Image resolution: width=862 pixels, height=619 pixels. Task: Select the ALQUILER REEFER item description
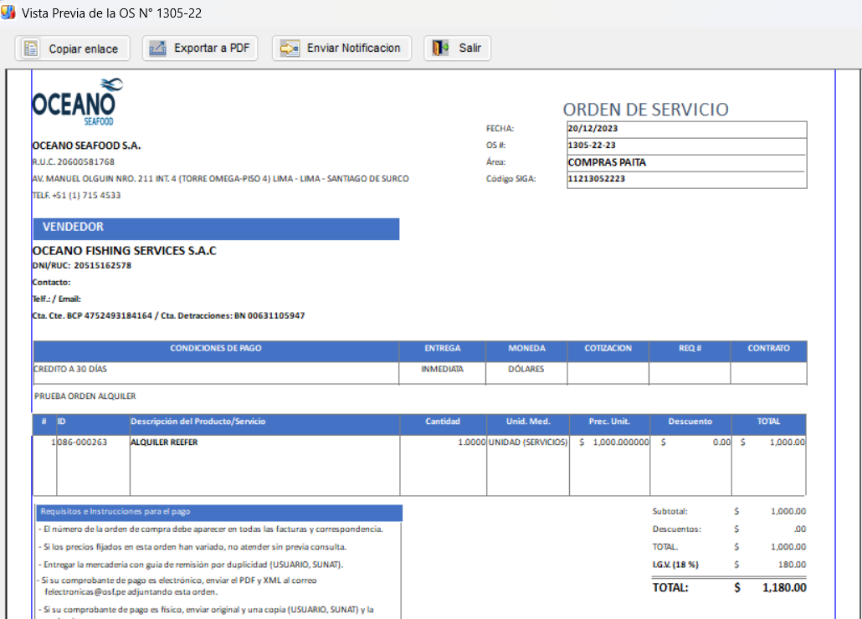(164, 443)
